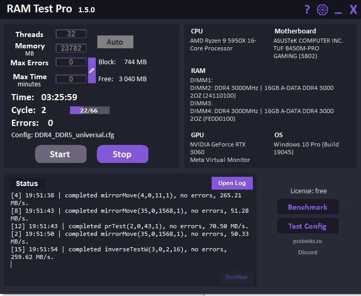361x296 pixels.
Task: Click the Threads input field showing 32
Action: click(x=71, y=34)
